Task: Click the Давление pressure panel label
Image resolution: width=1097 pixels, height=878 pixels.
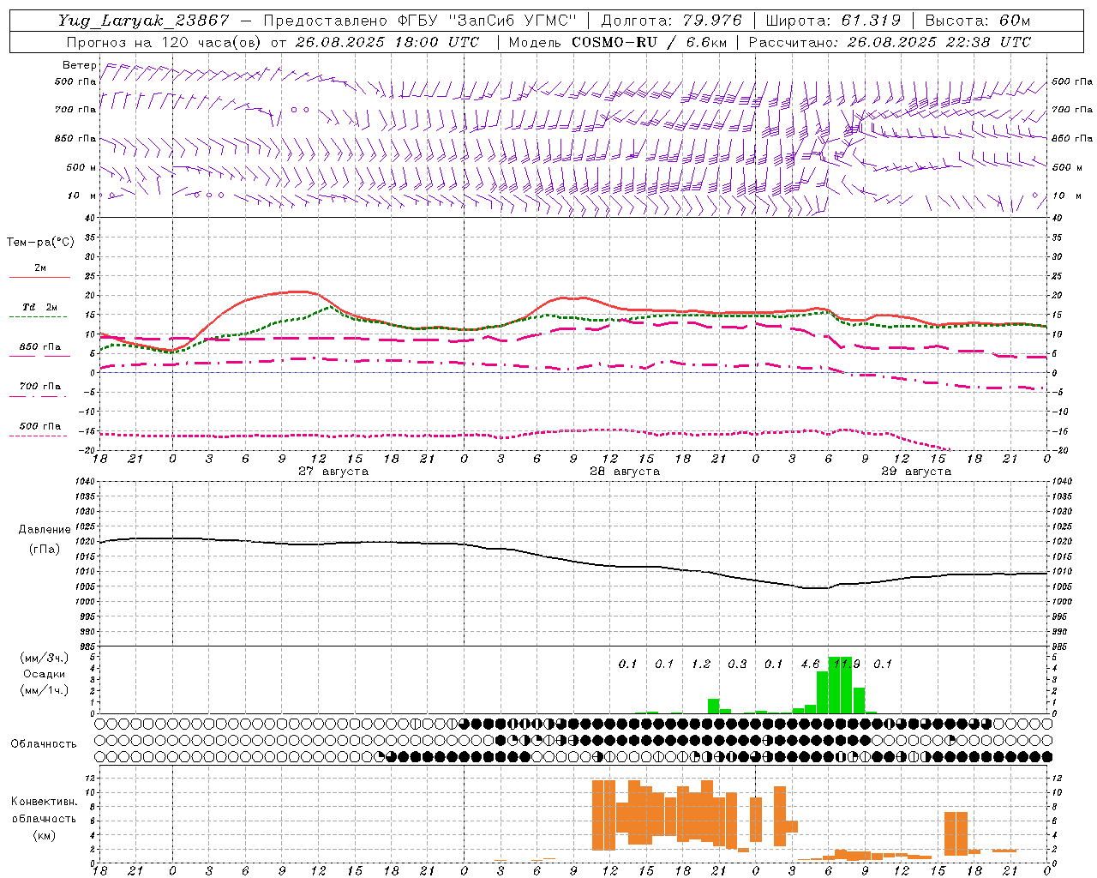Action: pyautogui.click(x=45, y=530)
